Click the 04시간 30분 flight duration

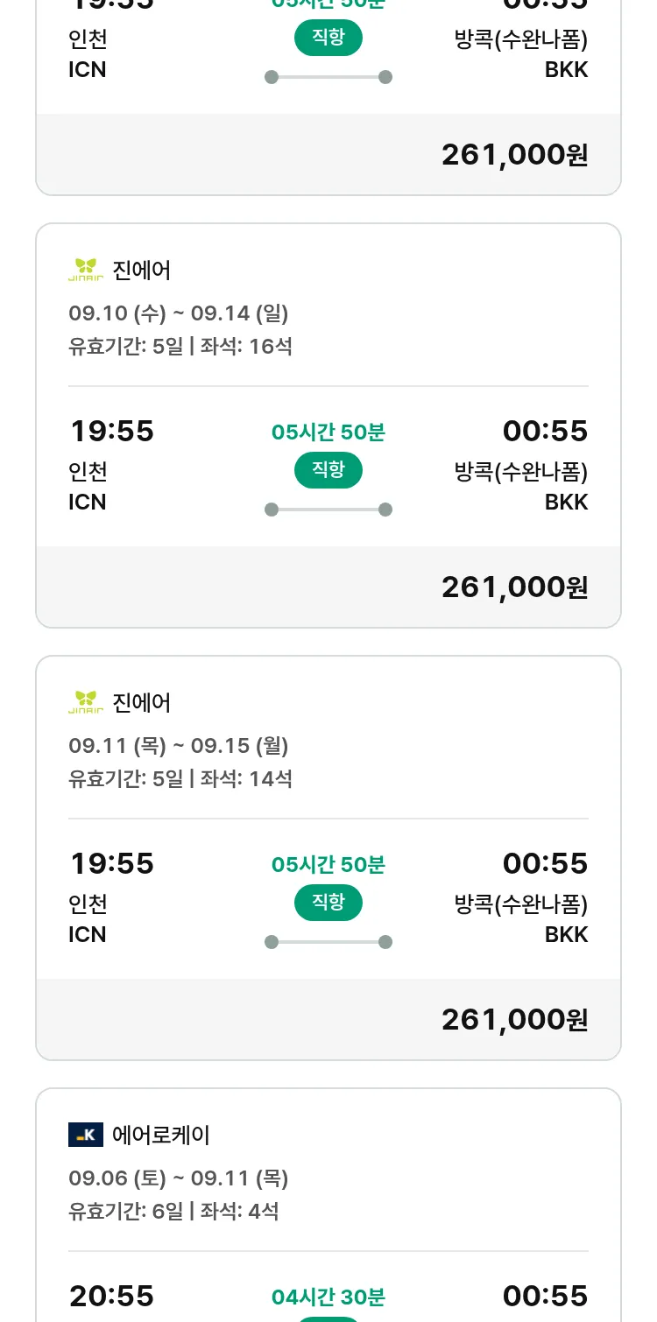(x=328, y=1297)
